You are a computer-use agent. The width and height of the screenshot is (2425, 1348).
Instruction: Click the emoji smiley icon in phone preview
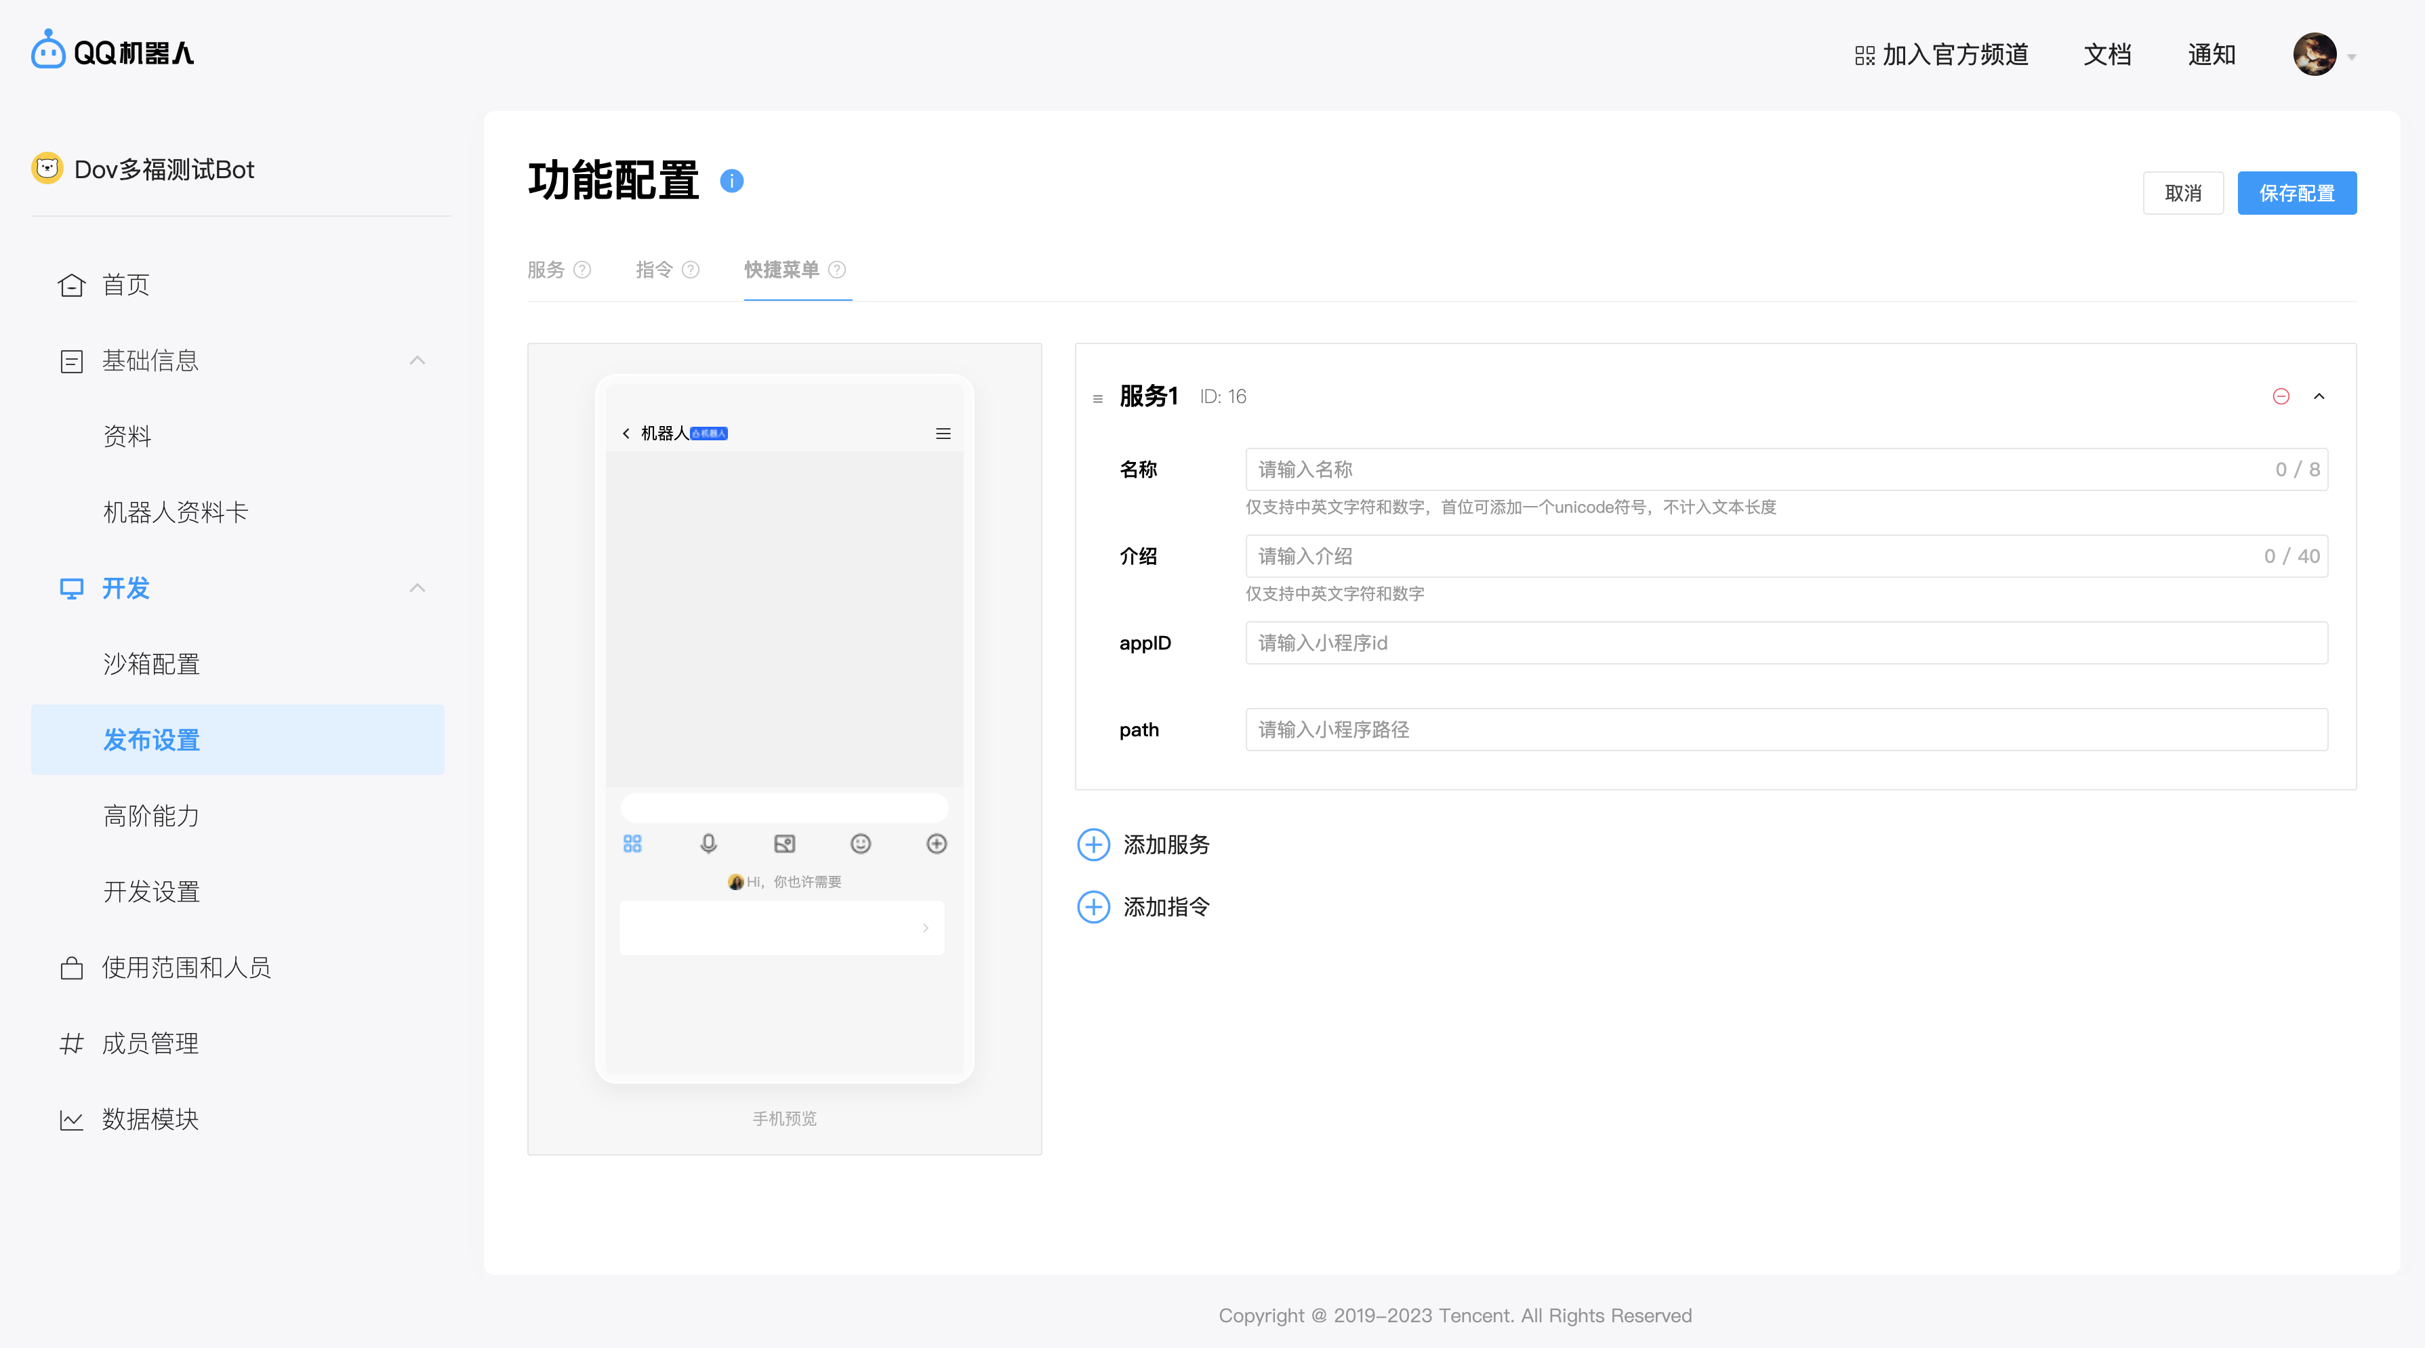861,844
